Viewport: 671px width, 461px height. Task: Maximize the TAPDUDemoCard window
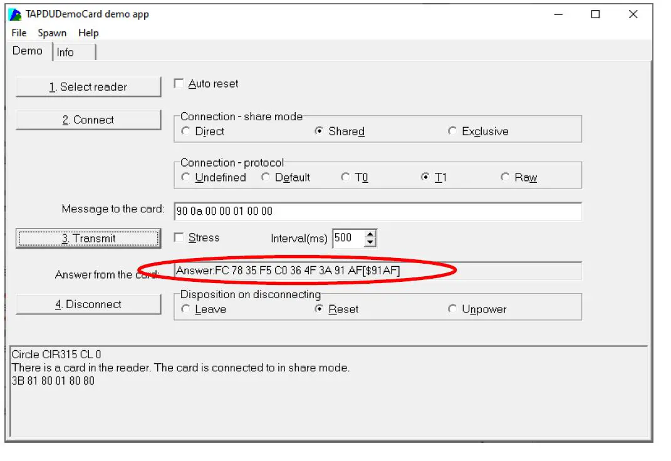[x=595, y=14]
